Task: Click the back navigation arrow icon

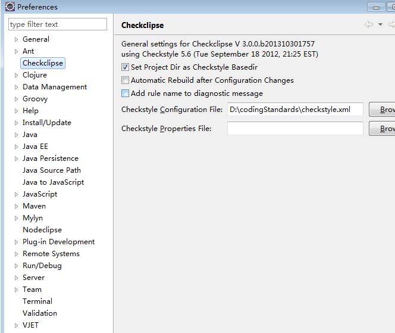Action: (x=369, y=24)
